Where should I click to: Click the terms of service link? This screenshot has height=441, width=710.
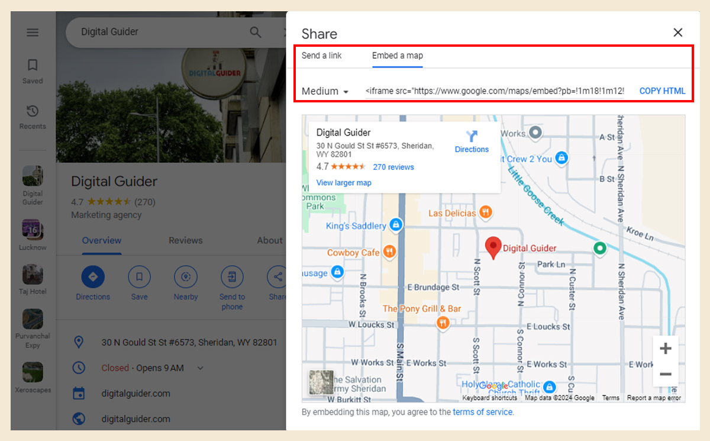pyautogui.click(x=483, y=412)
